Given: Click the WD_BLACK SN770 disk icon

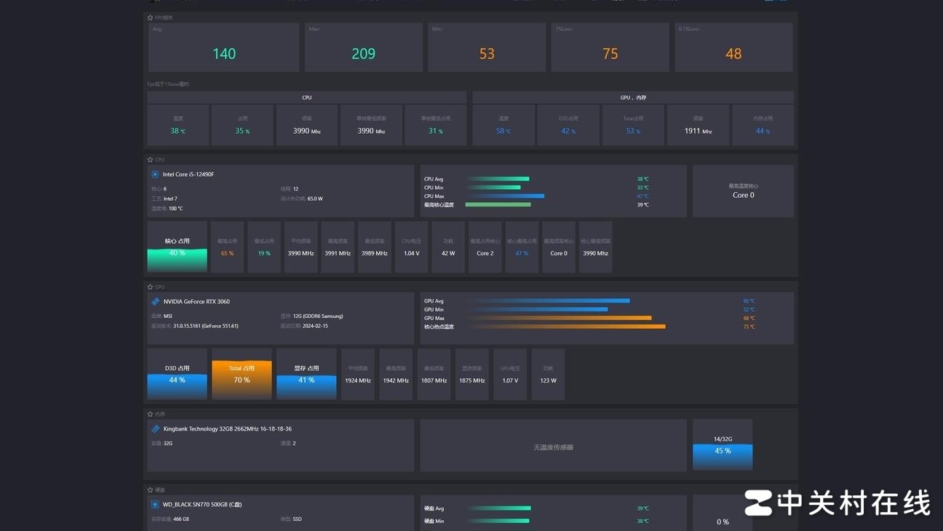Looking at the screenshot, I should (x=155, y=504).
